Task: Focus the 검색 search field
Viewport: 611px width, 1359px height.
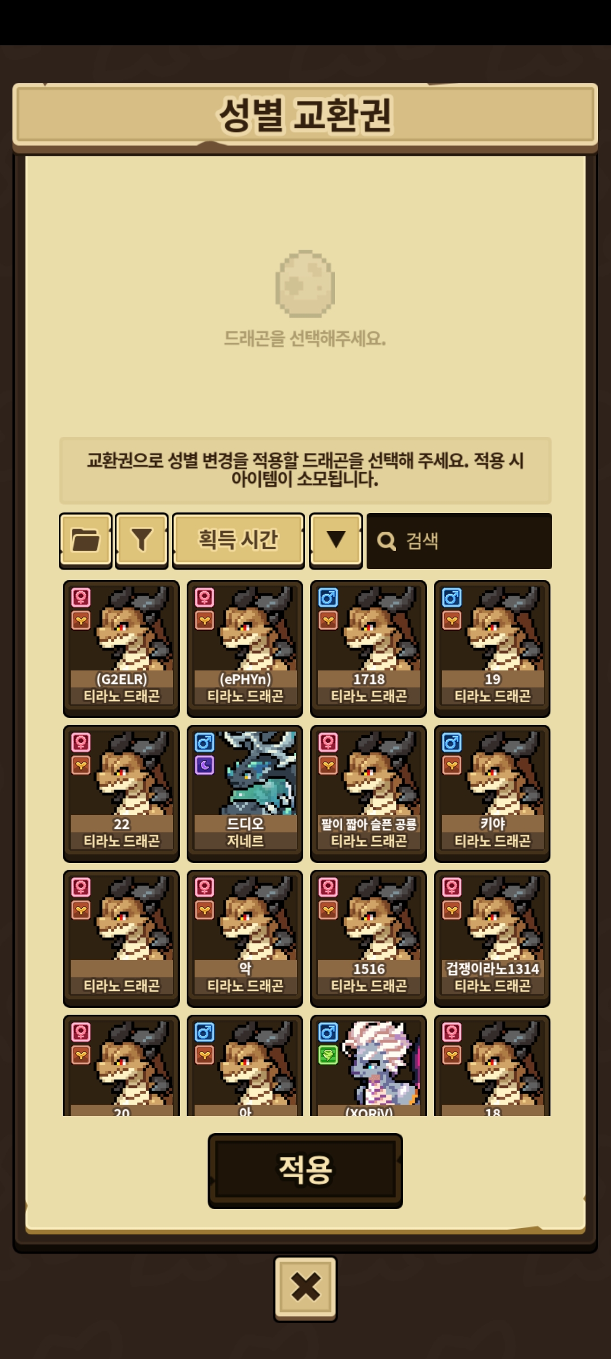Action: point(459,541)
